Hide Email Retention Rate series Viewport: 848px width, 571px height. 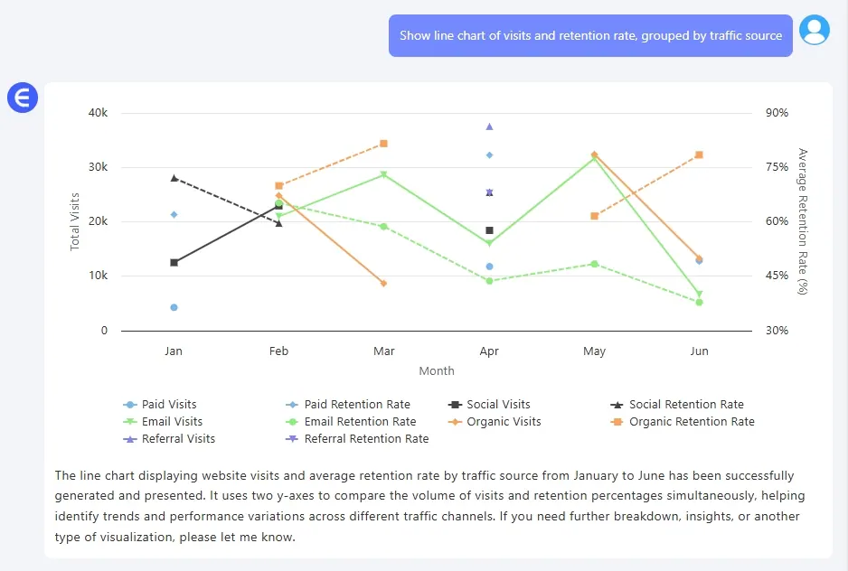point(350,422)
